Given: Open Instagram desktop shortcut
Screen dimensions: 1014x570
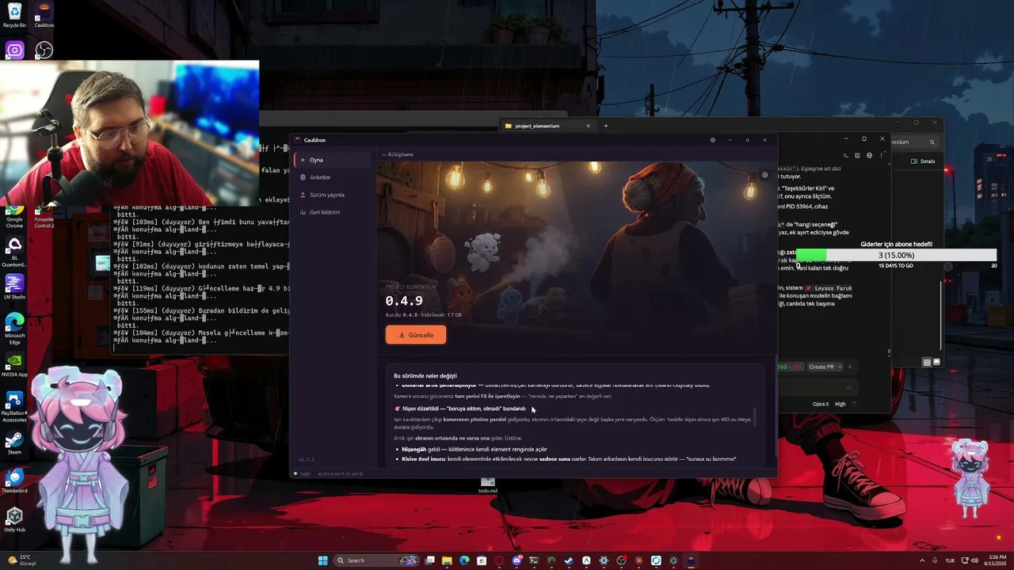Looking at the screenshot, I should click(x=14, y=51).
